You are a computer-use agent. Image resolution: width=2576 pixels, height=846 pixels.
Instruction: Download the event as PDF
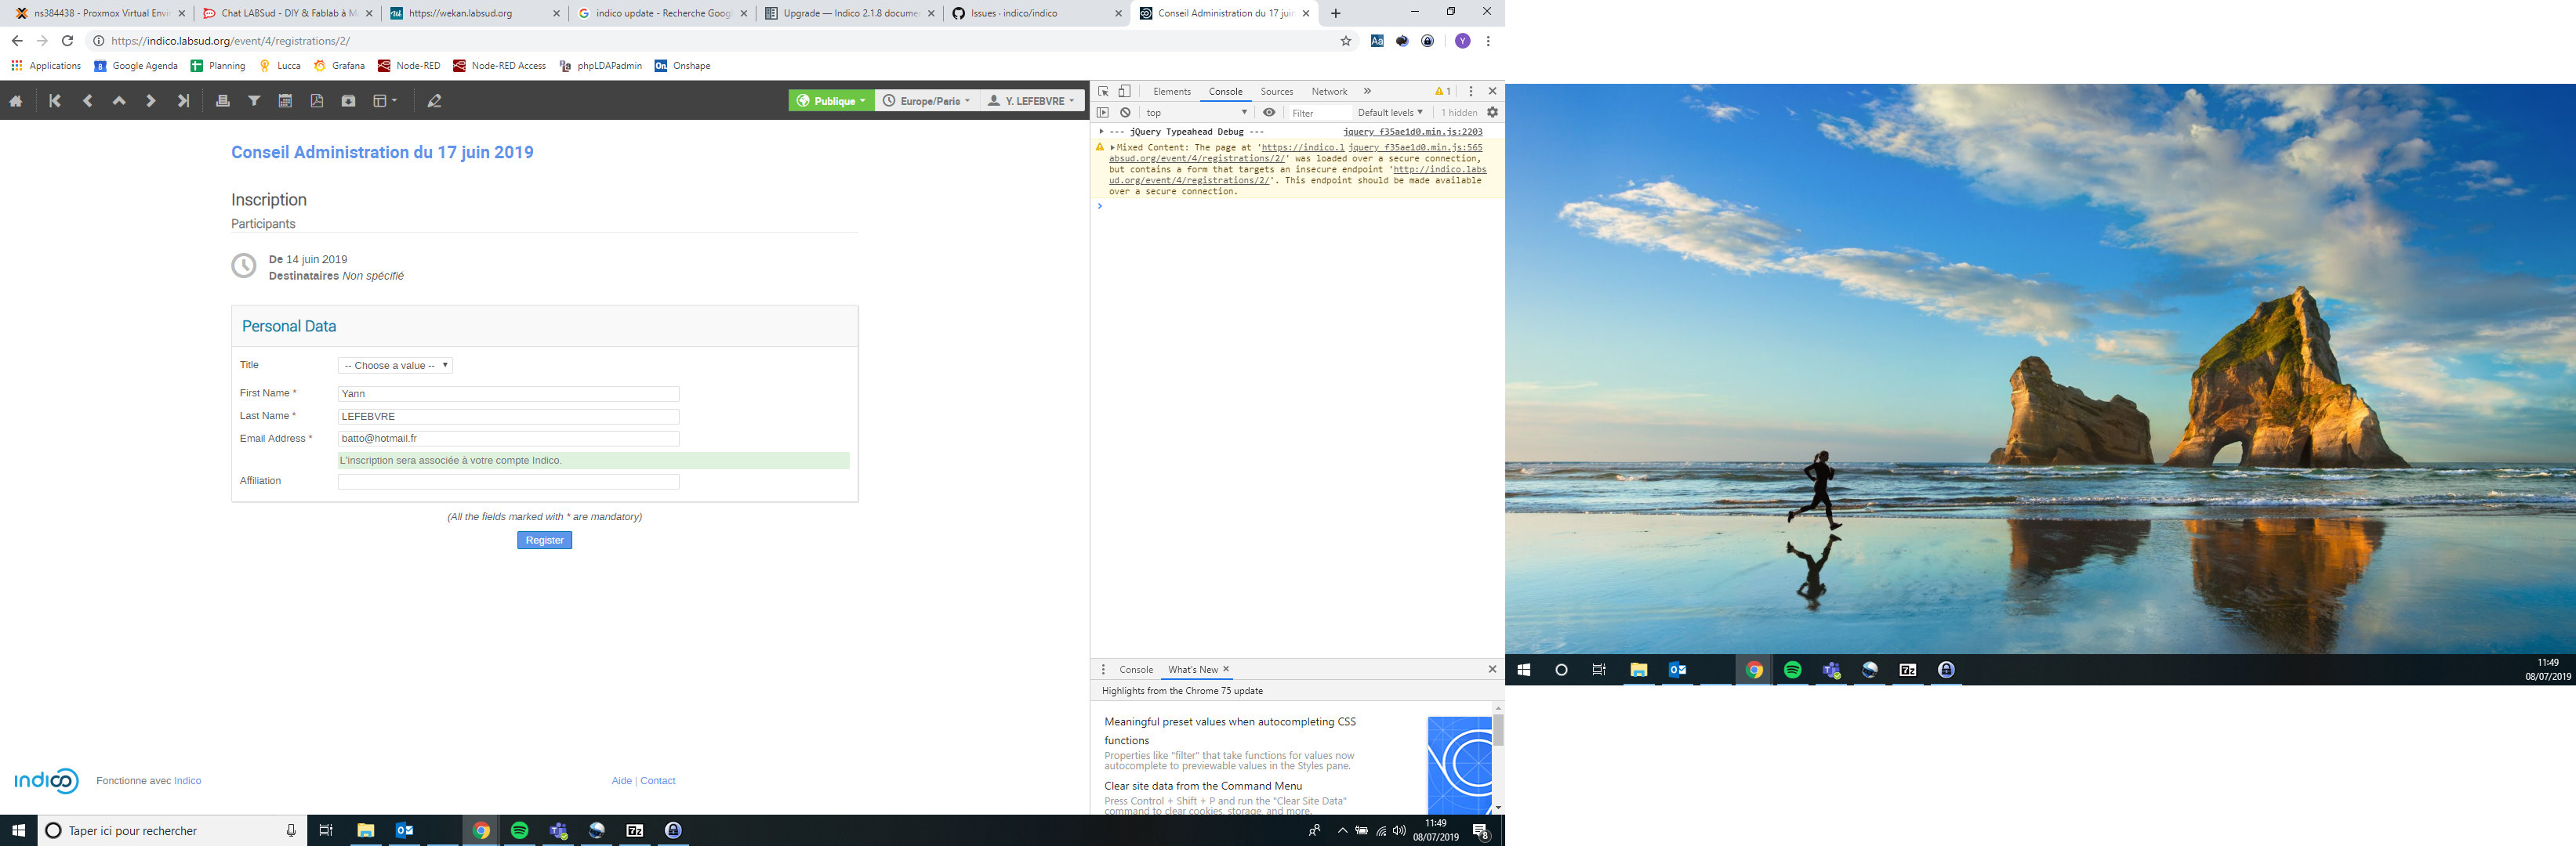coord(317,100)
